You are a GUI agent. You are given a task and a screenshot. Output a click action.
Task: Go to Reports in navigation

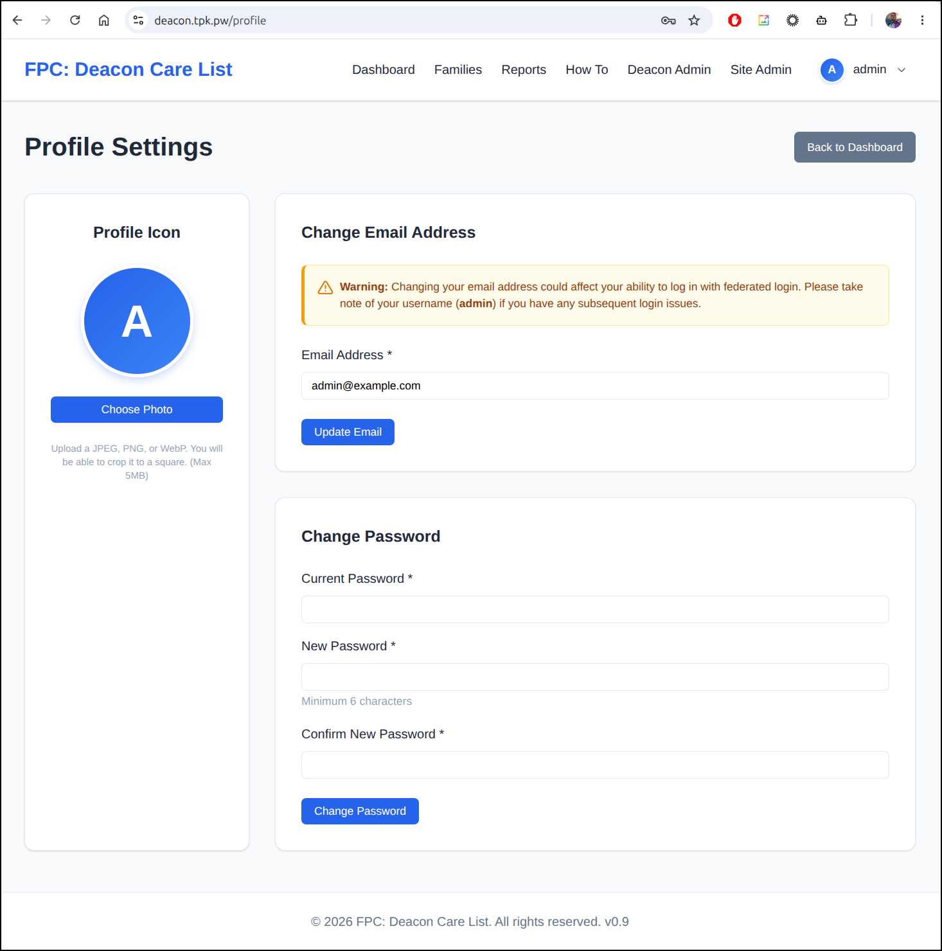coord(524,69)
